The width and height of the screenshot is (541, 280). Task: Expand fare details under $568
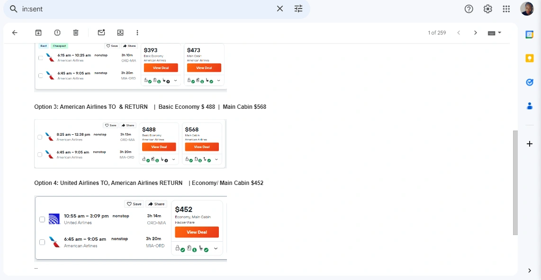[216, 159]
